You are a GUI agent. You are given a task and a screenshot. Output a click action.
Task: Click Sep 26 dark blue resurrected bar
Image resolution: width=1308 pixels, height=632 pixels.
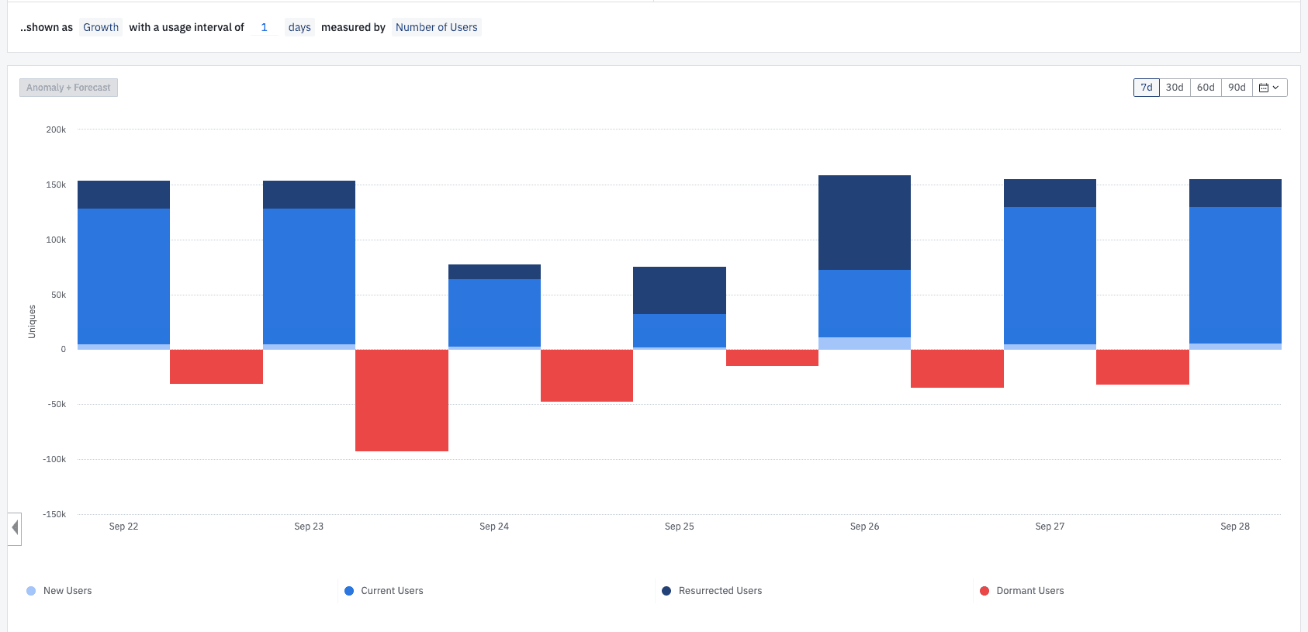pyautogui.click(x=864, y=223)
